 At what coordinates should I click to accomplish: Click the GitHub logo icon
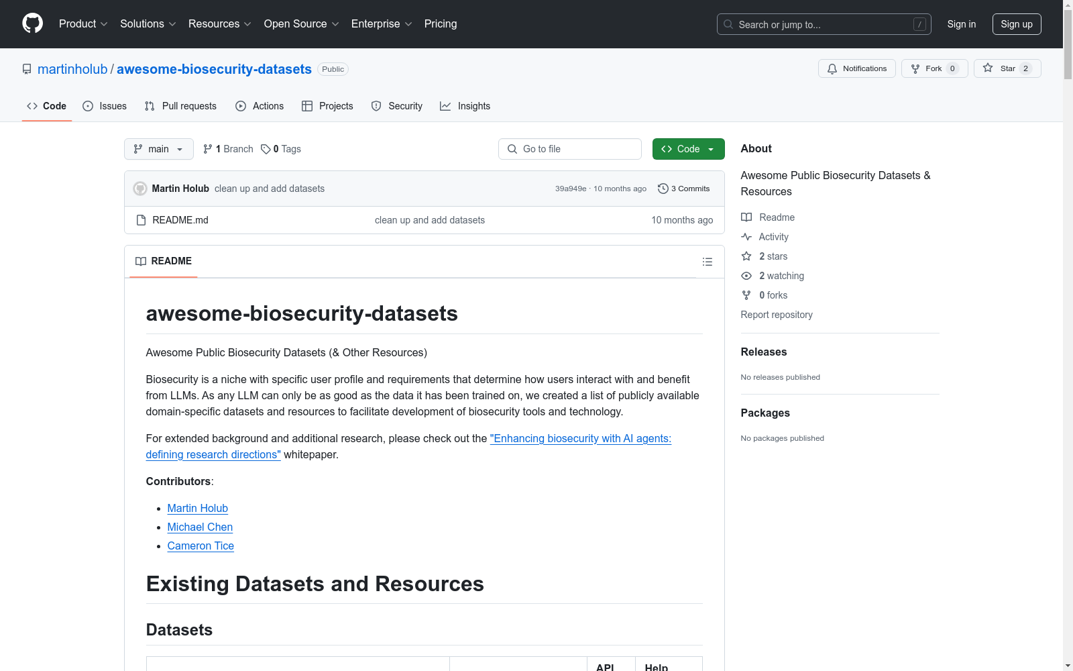pos(32,23)
